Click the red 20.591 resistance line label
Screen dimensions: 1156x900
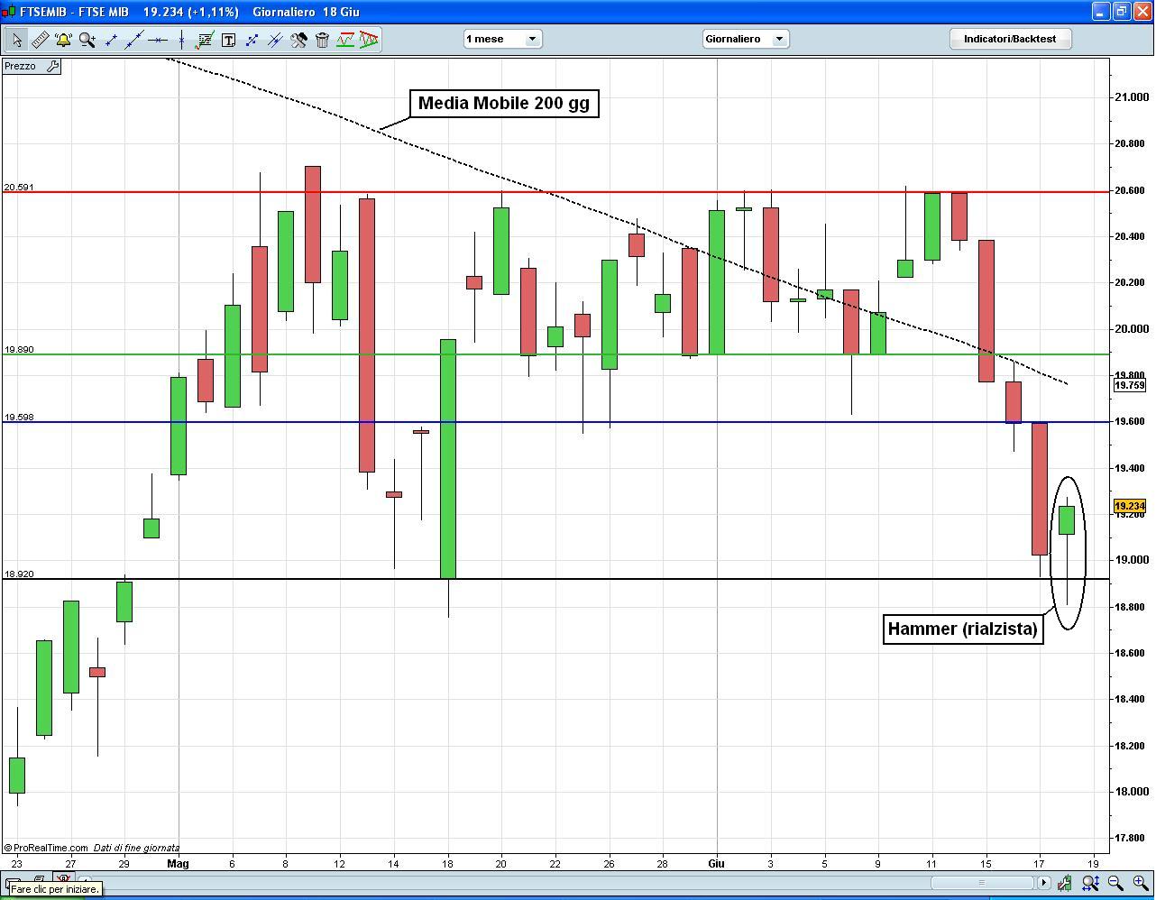pos(19,188)
